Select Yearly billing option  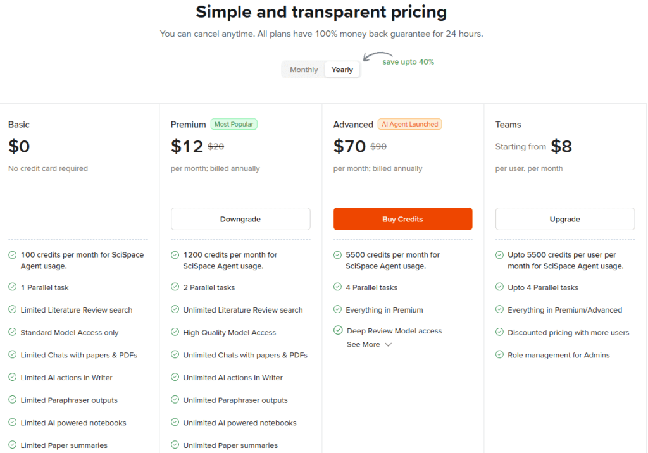(342, 70)
